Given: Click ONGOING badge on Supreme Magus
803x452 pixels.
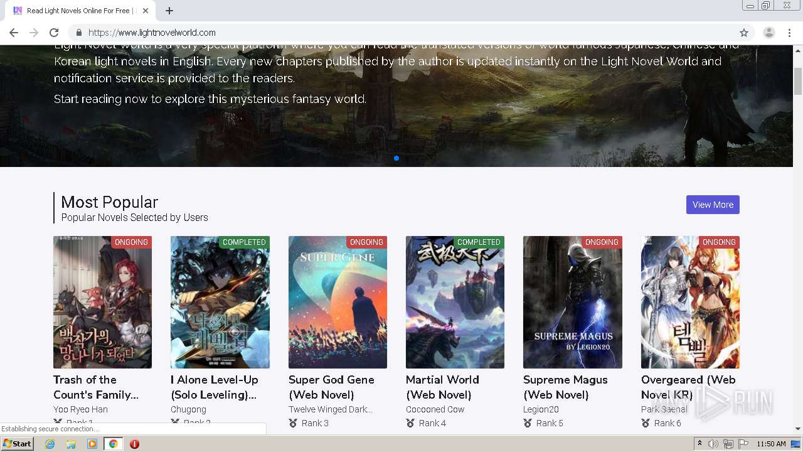Looking at the screenshot, I should click(x=602, y=242).
